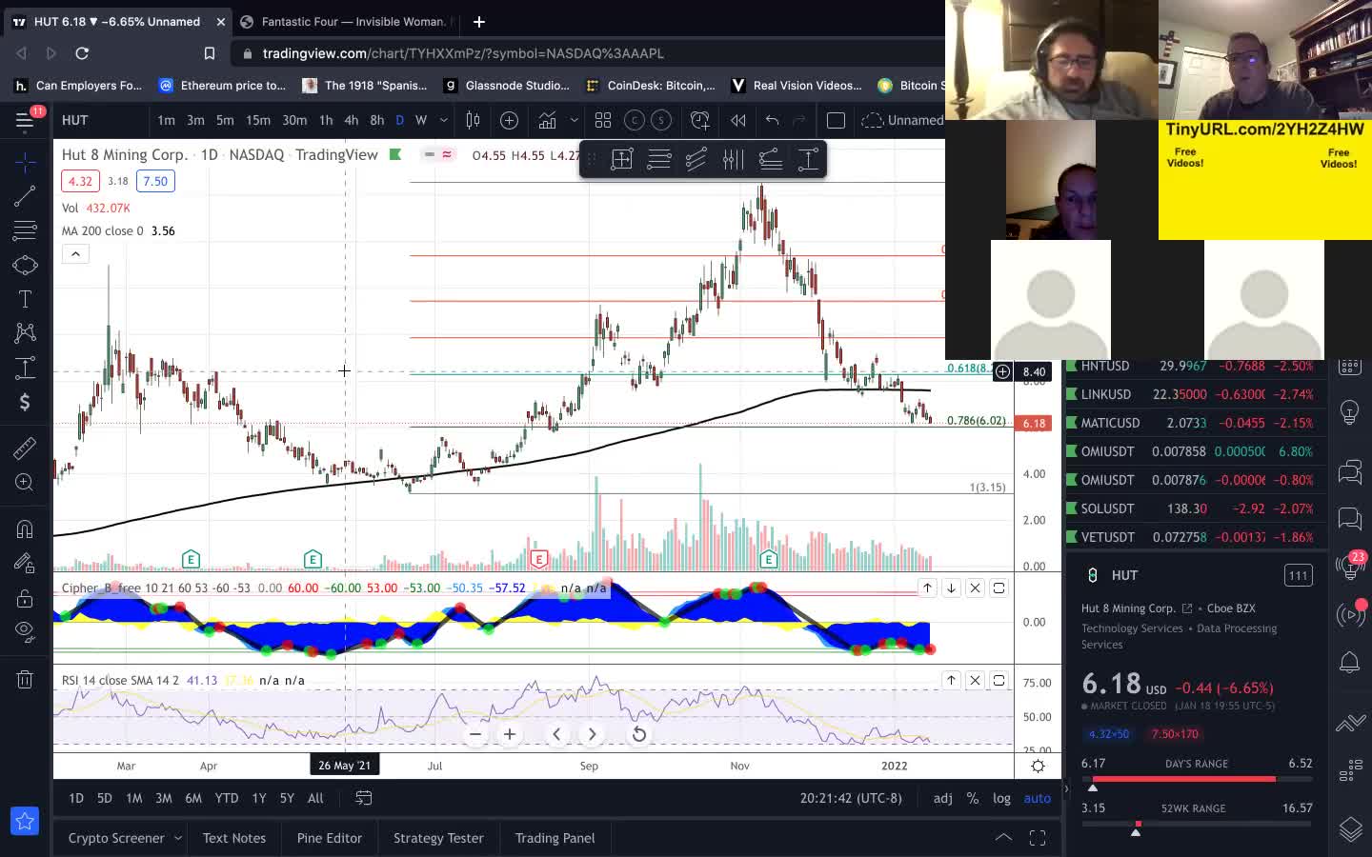This screenshot has height=857, width=1372.
Task: Select the 4h timeframe
Action: pos(351,120)
